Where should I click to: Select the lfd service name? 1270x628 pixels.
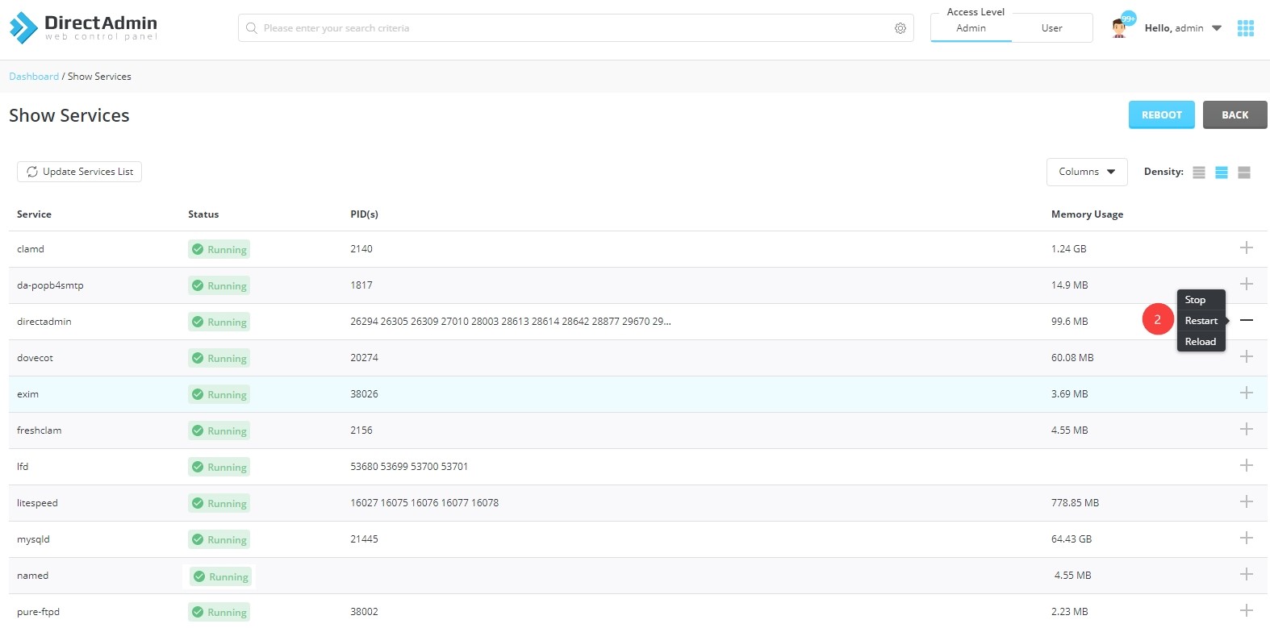pos(23,467)
